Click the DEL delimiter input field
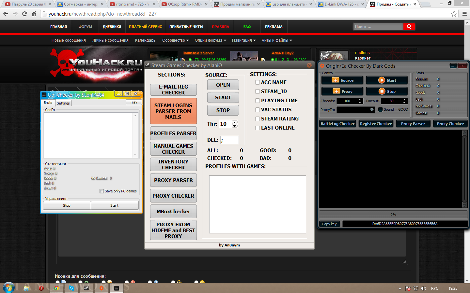470x293 pixels. tap(229, 140)
